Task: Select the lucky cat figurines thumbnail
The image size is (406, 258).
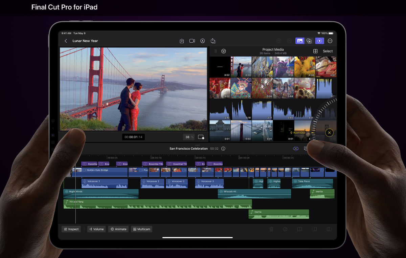Action: [x=304, y=88]
